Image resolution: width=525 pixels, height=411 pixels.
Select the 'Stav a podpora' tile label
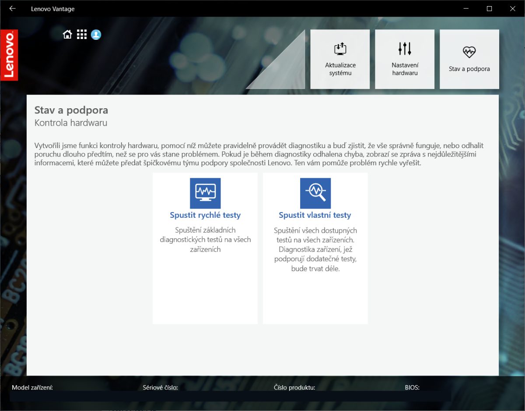tap(469, 69)
